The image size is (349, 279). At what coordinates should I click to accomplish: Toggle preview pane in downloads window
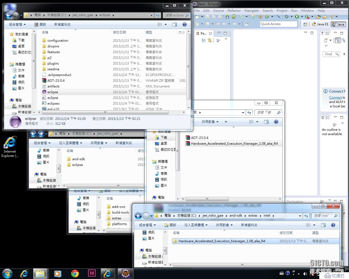(x=266, y=122)
